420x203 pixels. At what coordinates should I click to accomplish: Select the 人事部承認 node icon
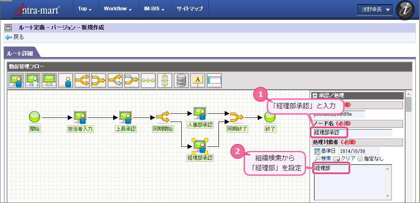(x=200, y=113)
